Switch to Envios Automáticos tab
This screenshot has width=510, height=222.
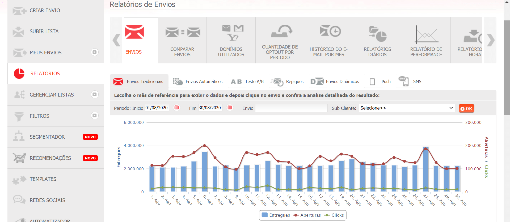pos(204,82)
